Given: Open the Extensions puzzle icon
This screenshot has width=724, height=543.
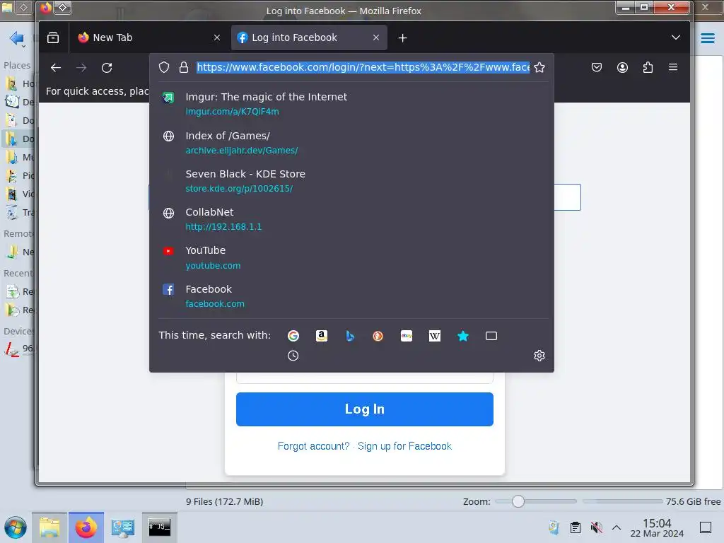Looking at the screenshot, I should click(648, 67).
